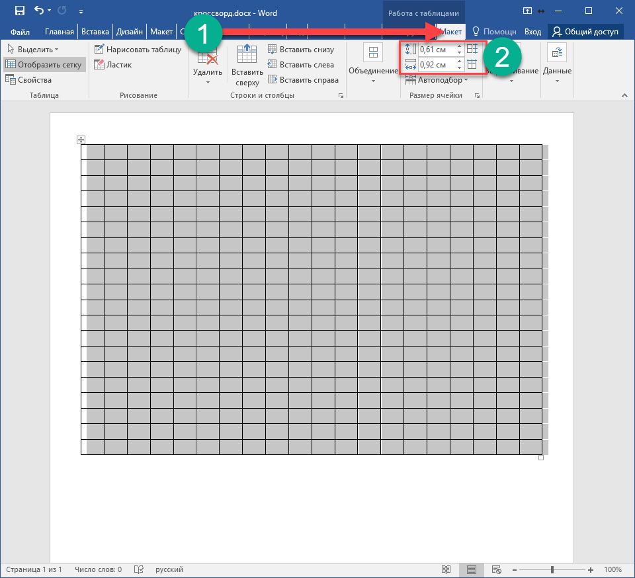
Task: Switch to Print Layout view
Action: [471, 569]
